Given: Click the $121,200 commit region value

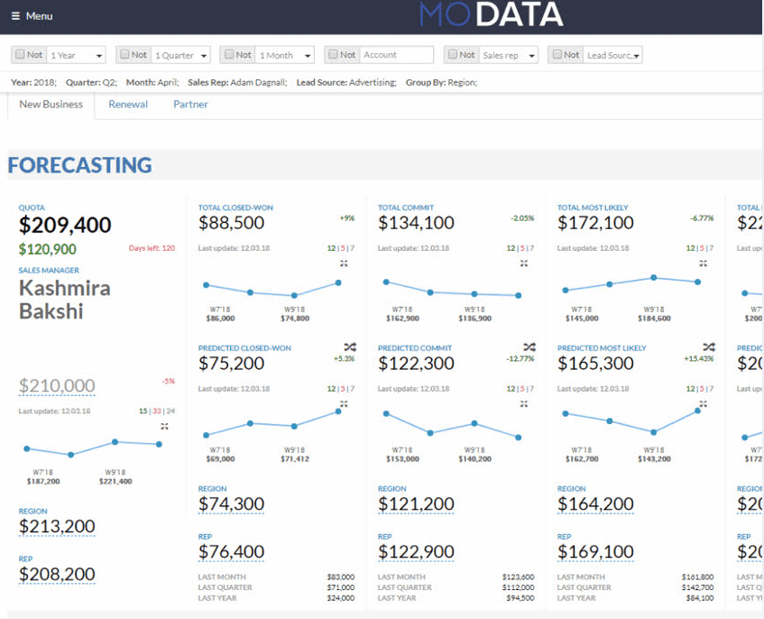Looking at the screenshot, I should (x=416, y=504).
